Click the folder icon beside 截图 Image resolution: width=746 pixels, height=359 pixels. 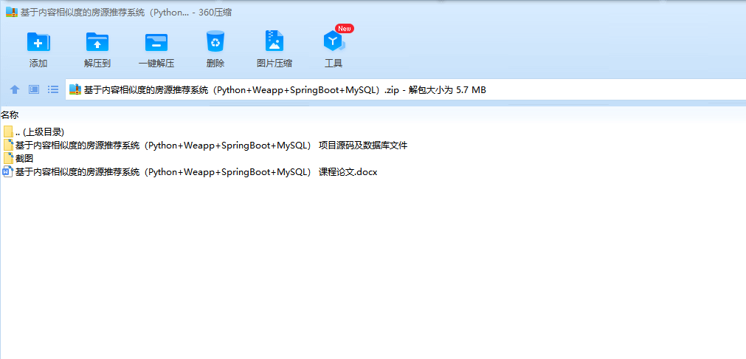coord(8,159)
